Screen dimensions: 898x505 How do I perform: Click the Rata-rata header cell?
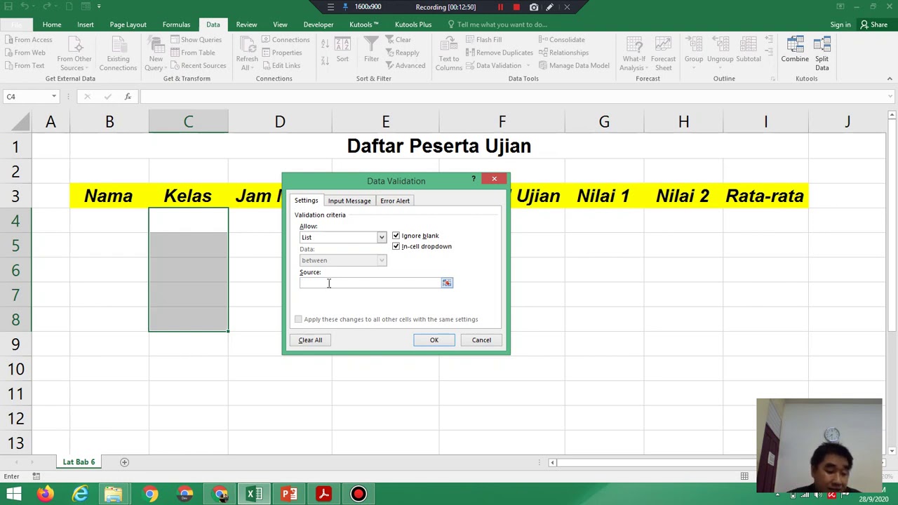[x=765, y=196]
